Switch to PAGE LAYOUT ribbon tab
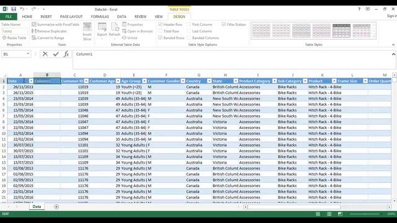Viewport: 397px width, 223px height. pyautogui.click(x=71, y=17)
